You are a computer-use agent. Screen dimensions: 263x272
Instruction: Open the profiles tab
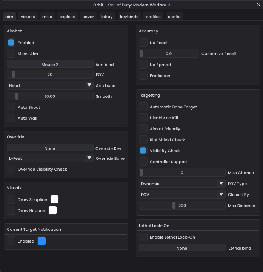coord(153,17)
